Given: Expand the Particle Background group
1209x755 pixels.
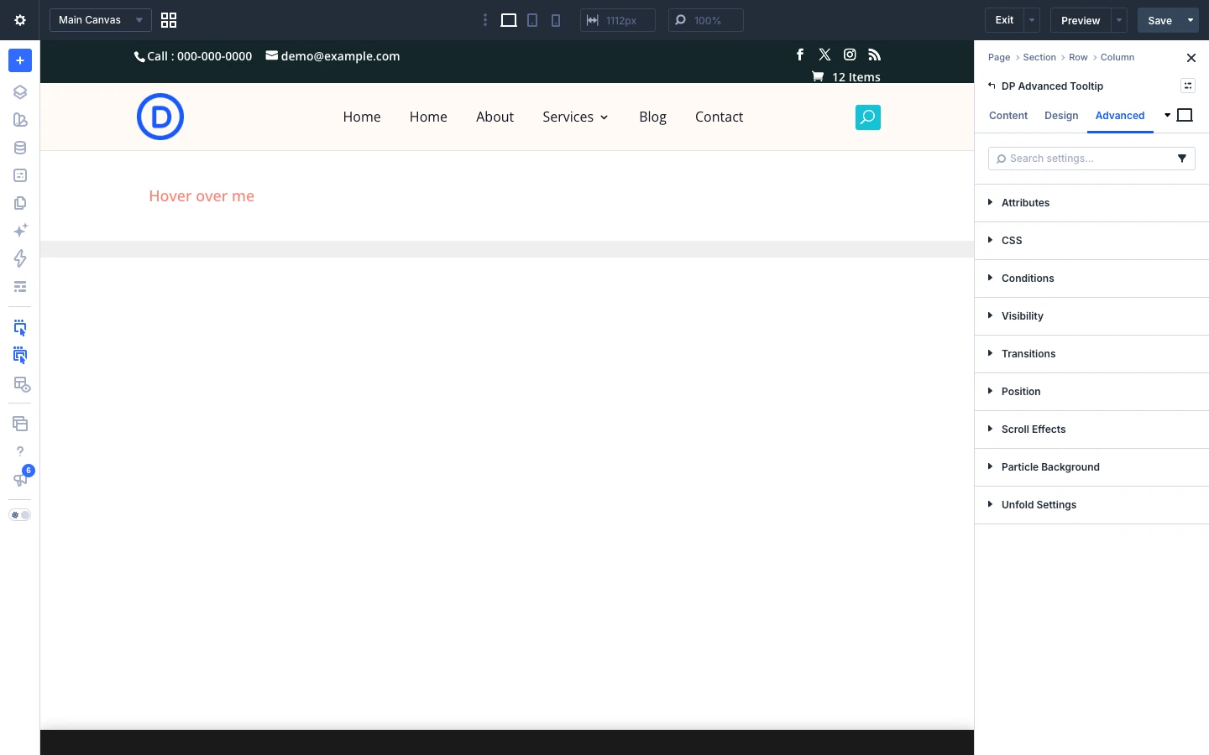Looking at the screenshot, I should click(x=1091, y=467).
